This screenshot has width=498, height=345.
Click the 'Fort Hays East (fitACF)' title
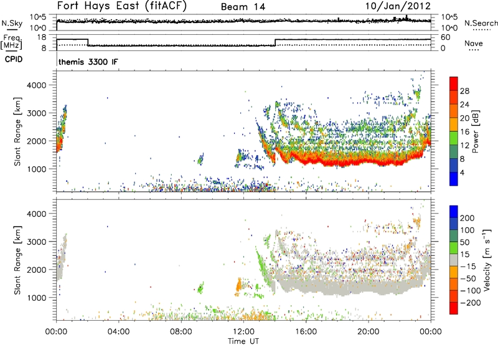(121, 6)
